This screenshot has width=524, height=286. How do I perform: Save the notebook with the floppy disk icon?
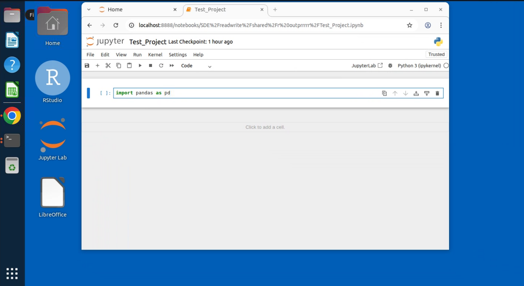pyautogui.click(x=87, y=66)
